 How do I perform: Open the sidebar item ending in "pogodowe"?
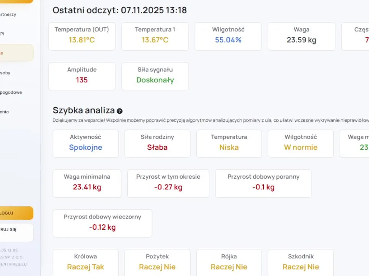(x=11, y=92)
